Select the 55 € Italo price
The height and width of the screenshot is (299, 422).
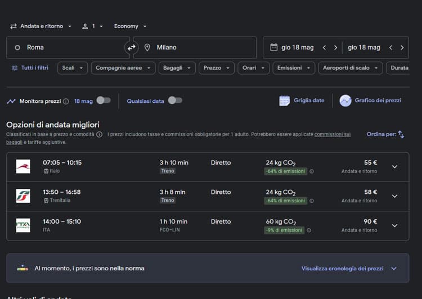(370, 162)
